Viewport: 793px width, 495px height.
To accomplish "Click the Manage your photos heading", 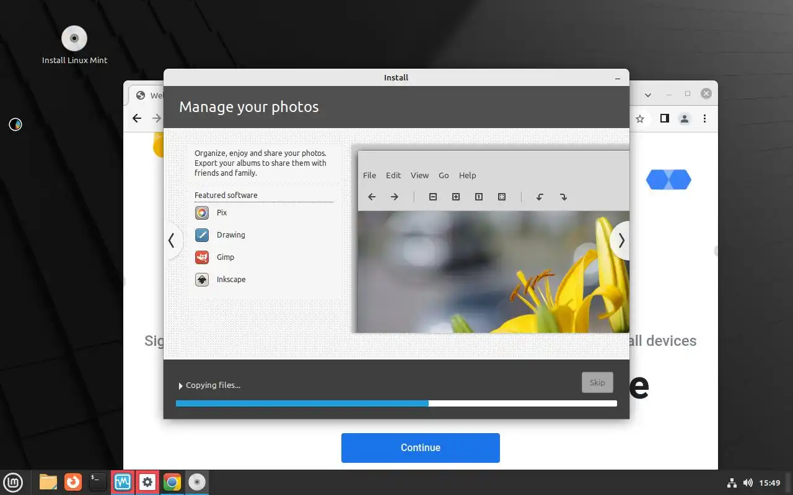I will coord(249,107).
